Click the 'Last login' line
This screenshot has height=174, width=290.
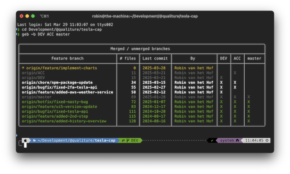click(x=65, y=25)
